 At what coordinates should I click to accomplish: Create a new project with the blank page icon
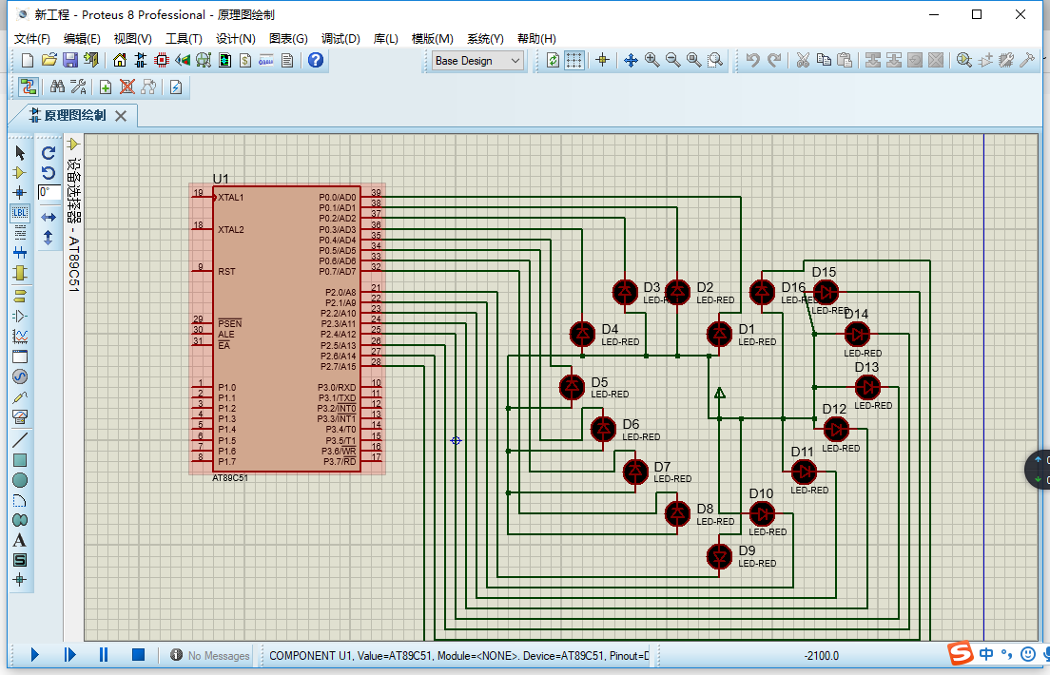[28, 60]
